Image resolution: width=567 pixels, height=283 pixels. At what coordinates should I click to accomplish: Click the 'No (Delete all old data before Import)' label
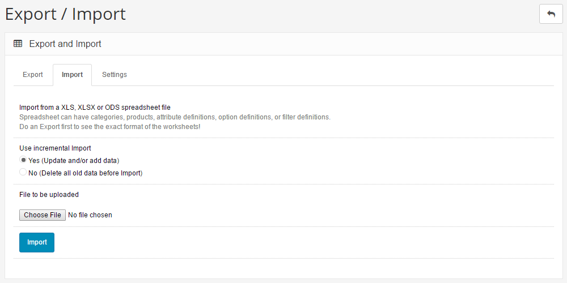[x=86, y=173]
